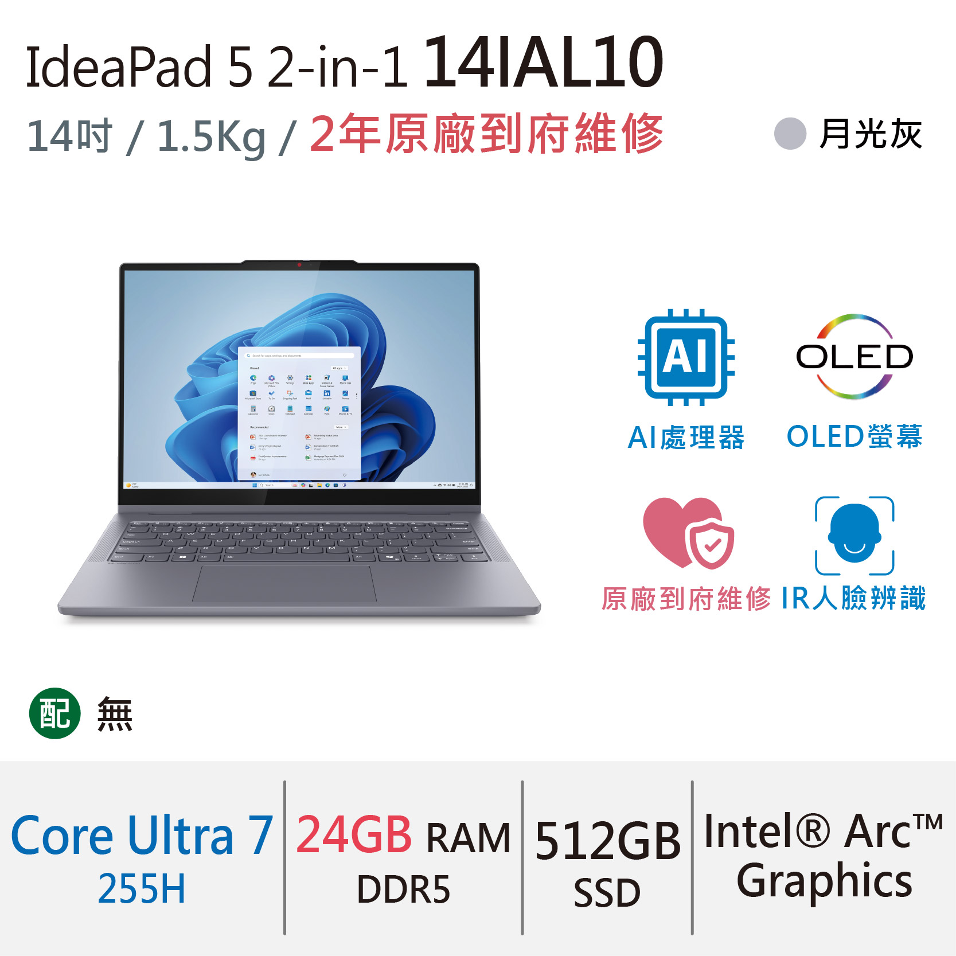Click the Windows Start menu on laptop screen
This screenshot has width=956, height=956.
click(299, 413)
